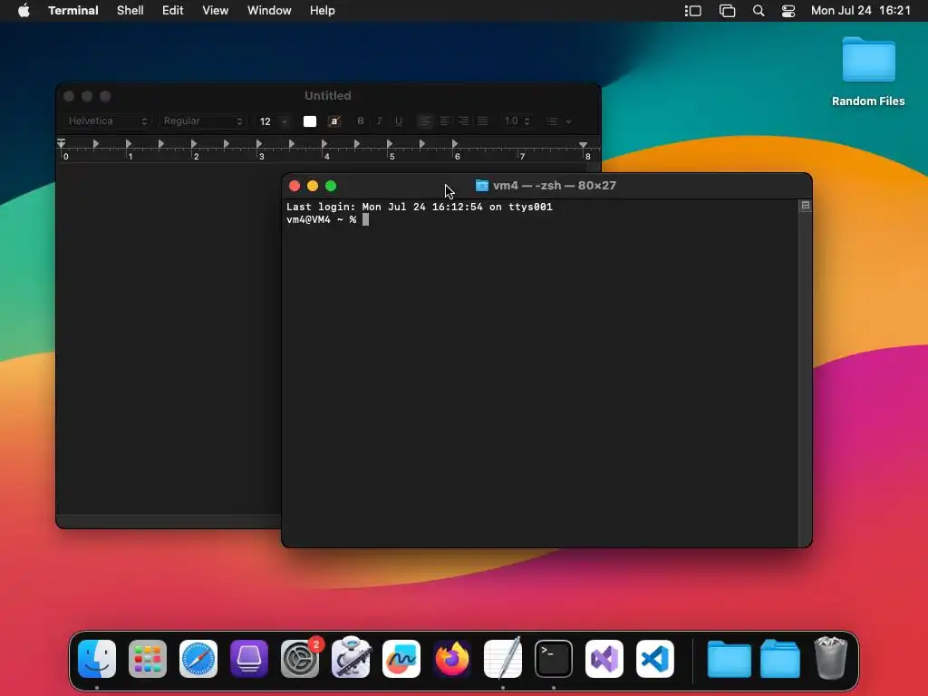Image resolution: width=928 pixels, height=696 pixels.
Task: Click the Terminal title vm4 — -zsh — 80×27
Action: click(555, 186)
